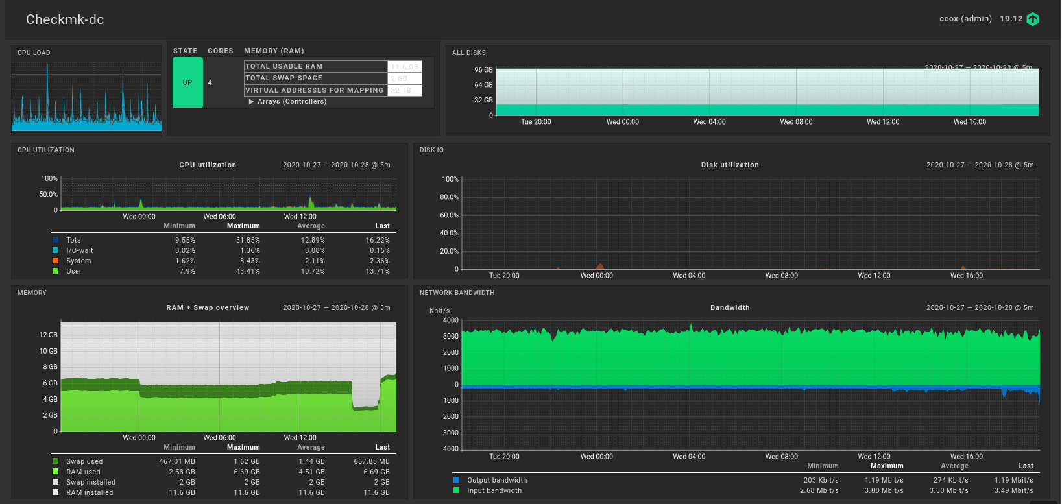1062x504 pixels.
Task: Click the green UP state badge
Action: [x=187, y=82]
